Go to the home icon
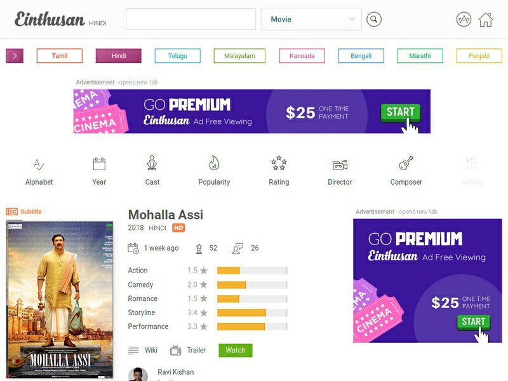Screen dimensions: 508x381 click(486, 20)
